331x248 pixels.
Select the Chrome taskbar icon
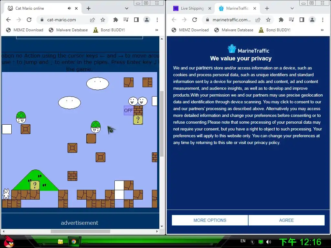[x=74, y=242]
